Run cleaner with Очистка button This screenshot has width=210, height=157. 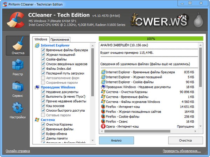click(x=185, y=140)
